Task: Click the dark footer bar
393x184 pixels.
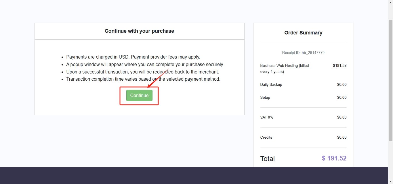Action: coord(194,175)
